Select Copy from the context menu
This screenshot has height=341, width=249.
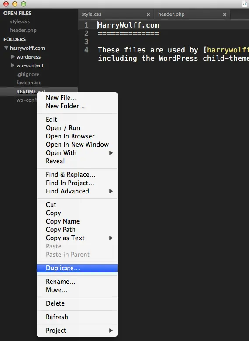[77, 213]
